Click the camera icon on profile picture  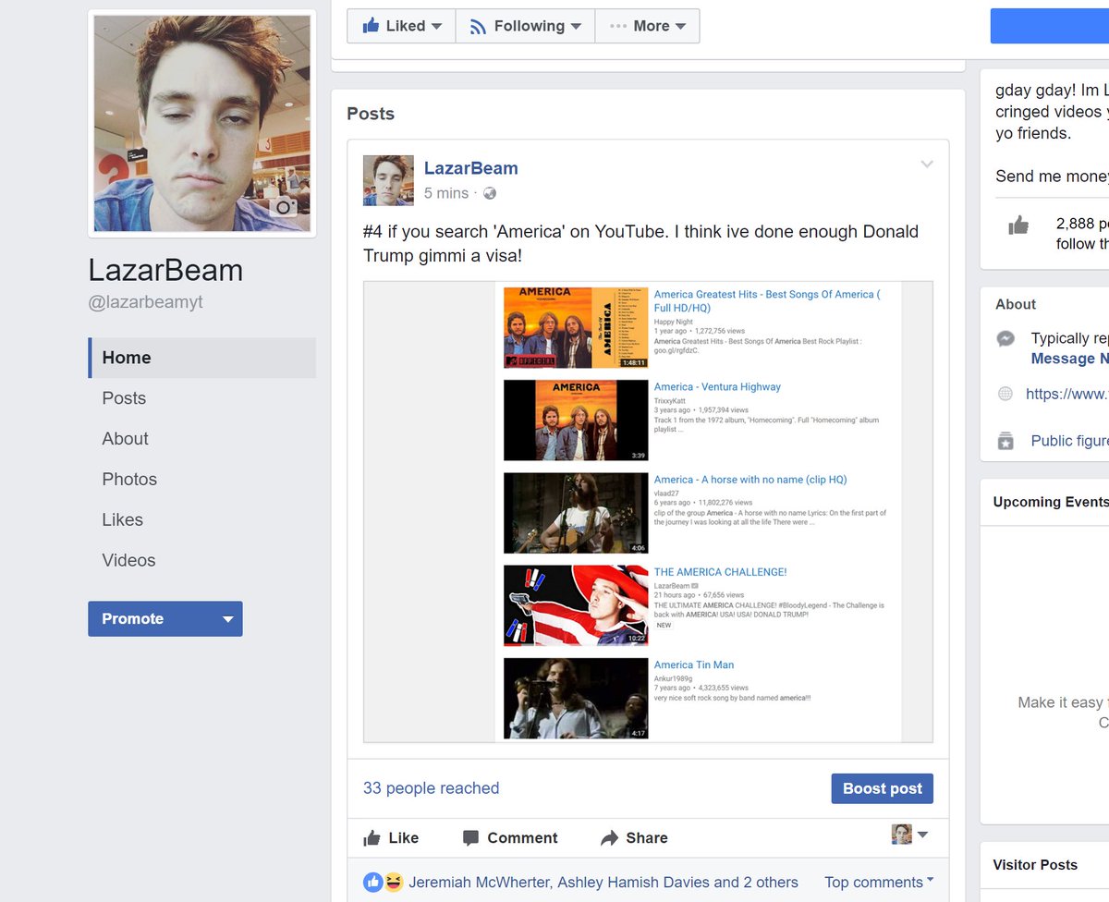point(284,207)
